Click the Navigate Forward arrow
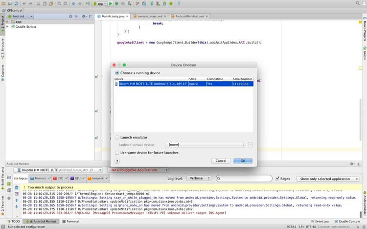The image size is (367, 229). 80,3
